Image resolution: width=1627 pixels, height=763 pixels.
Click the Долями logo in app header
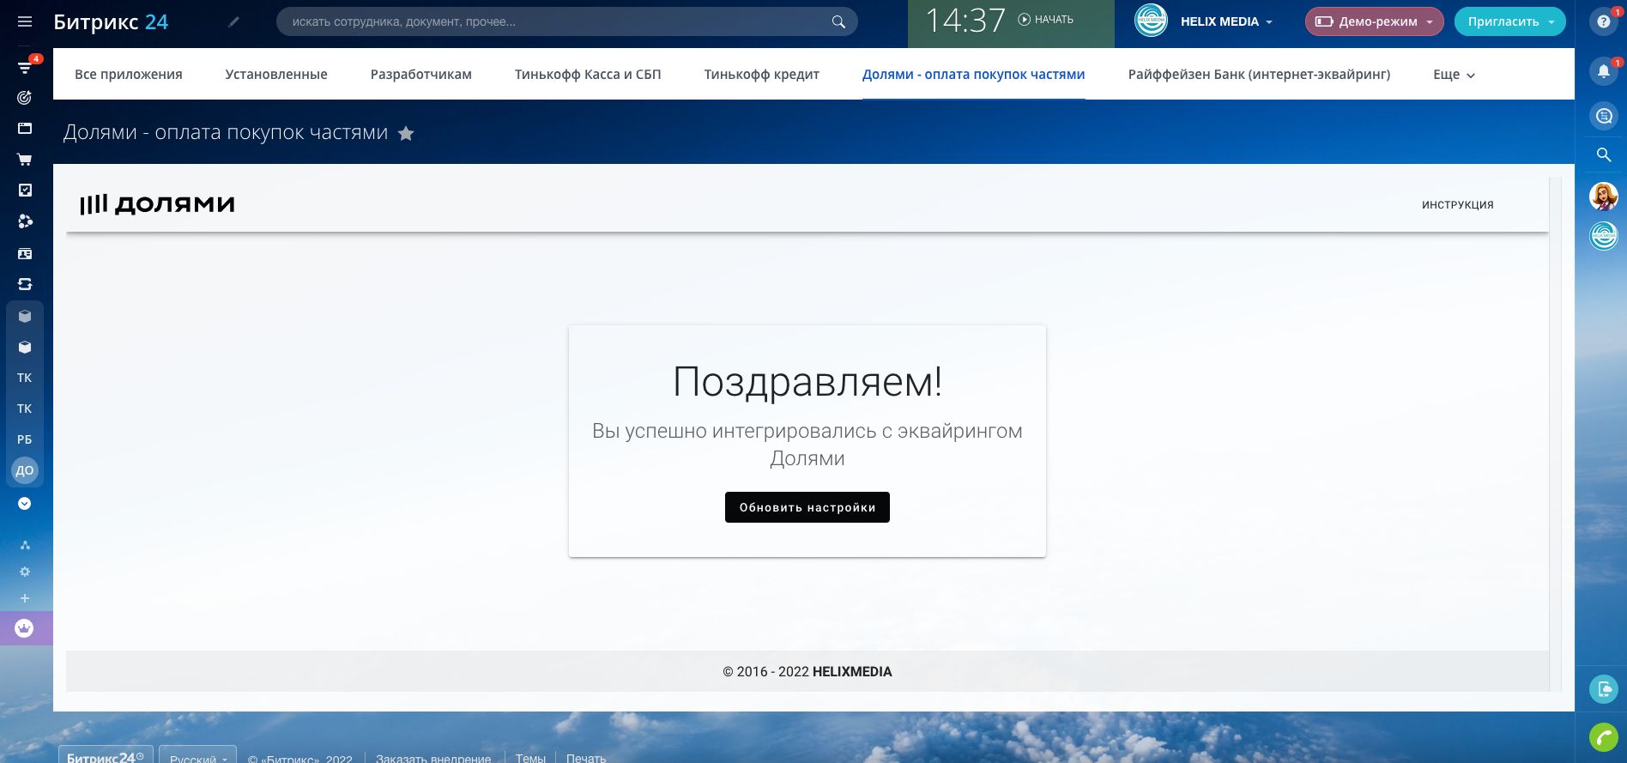(157, 204)
